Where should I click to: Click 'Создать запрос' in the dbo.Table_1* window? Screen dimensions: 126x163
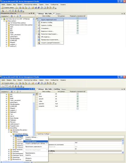tap(8, 8)
